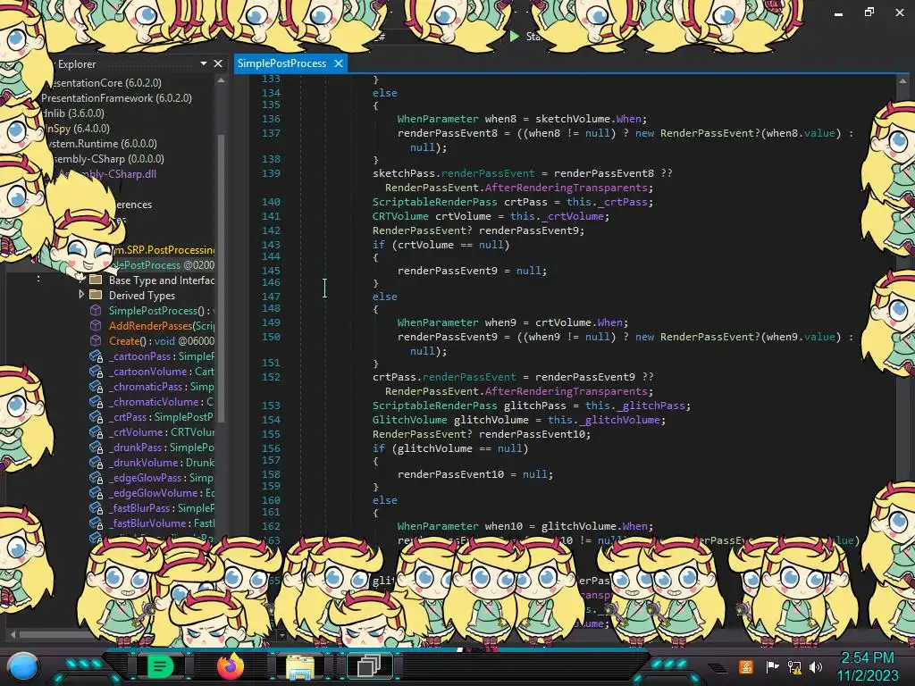Select System.Runtime (6.0.0.0) assembly

102,144
